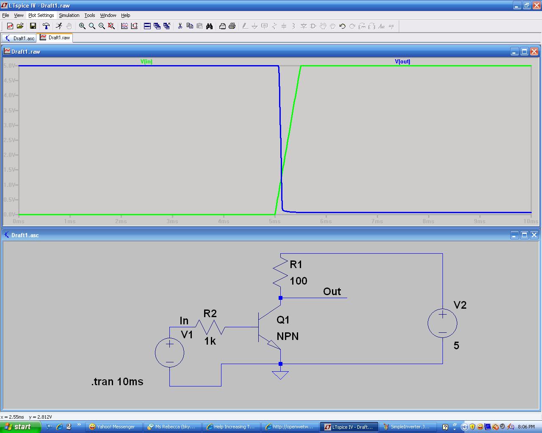Screen dimensions: 542x433
Task: Open the Control Panel hammer icon
Action: [46, 26]
